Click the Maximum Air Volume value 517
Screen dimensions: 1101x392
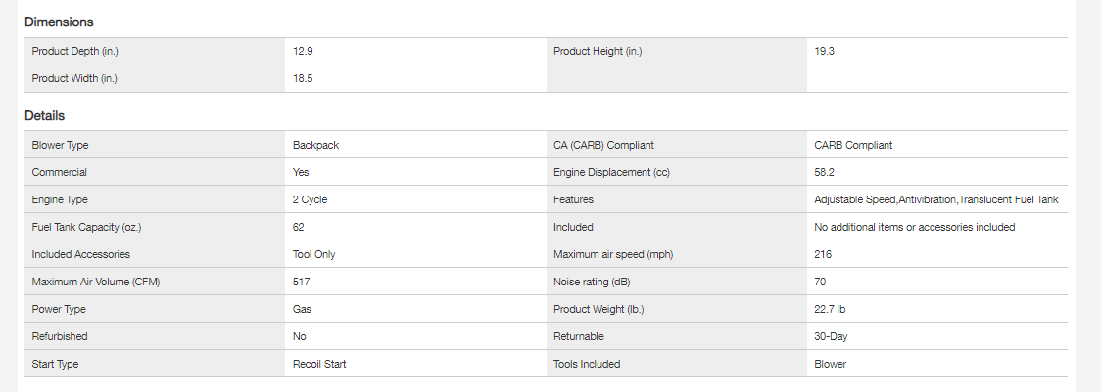pos(301,282)
